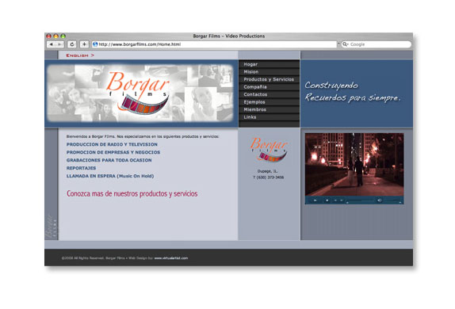
Task: Reload the page with the refresh icon
Action: point(72,44)
